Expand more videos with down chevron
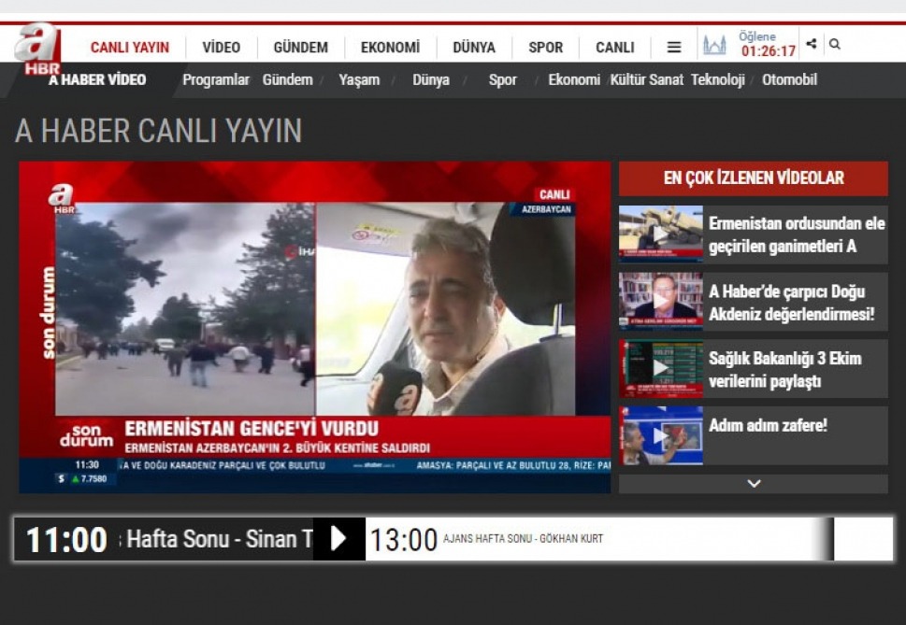Screen dimensions: 906x625 (754, 484)
